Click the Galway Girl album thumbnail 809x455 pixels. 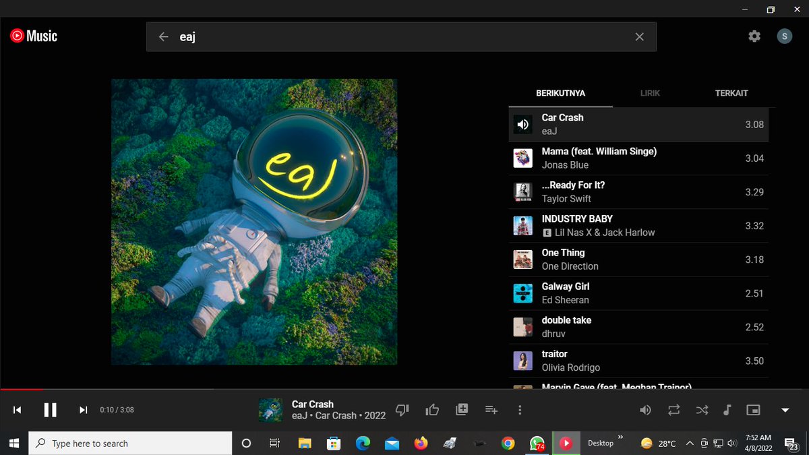[x=522, y=293]
